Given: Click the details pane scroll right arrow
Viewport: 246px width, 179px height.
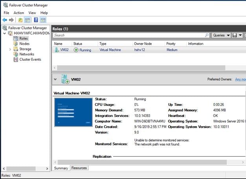Looking at the screenshot, I should pyautogui.click(x=243, y=162).
